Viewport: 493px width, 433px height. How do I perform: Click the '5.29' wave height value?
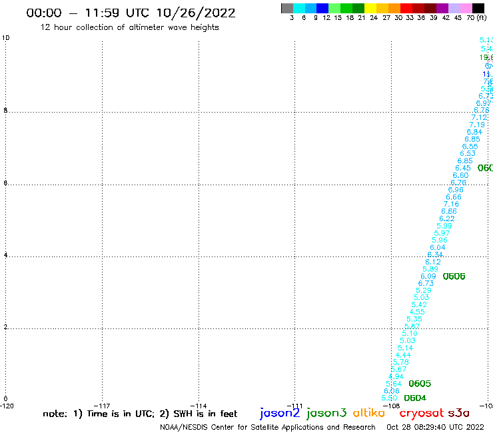click(x=424, y=290)
